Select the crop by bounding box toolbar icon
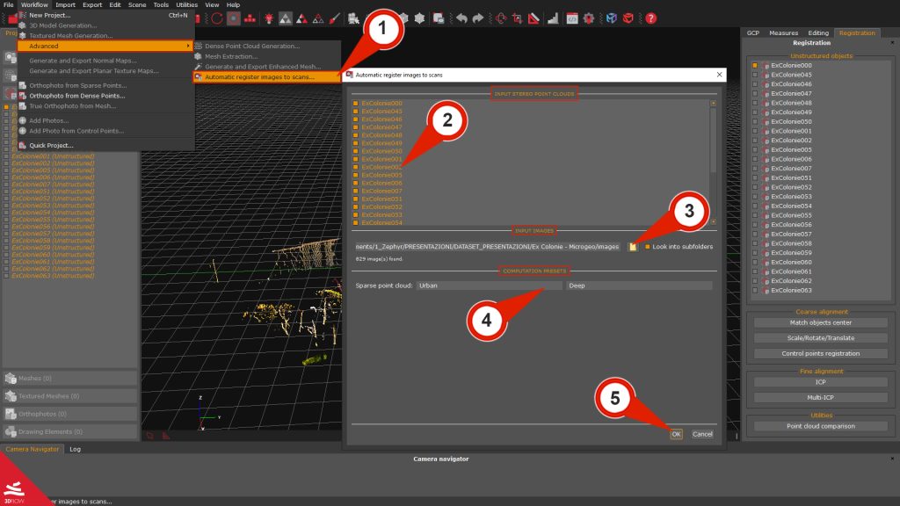 [x=517, y=17]
